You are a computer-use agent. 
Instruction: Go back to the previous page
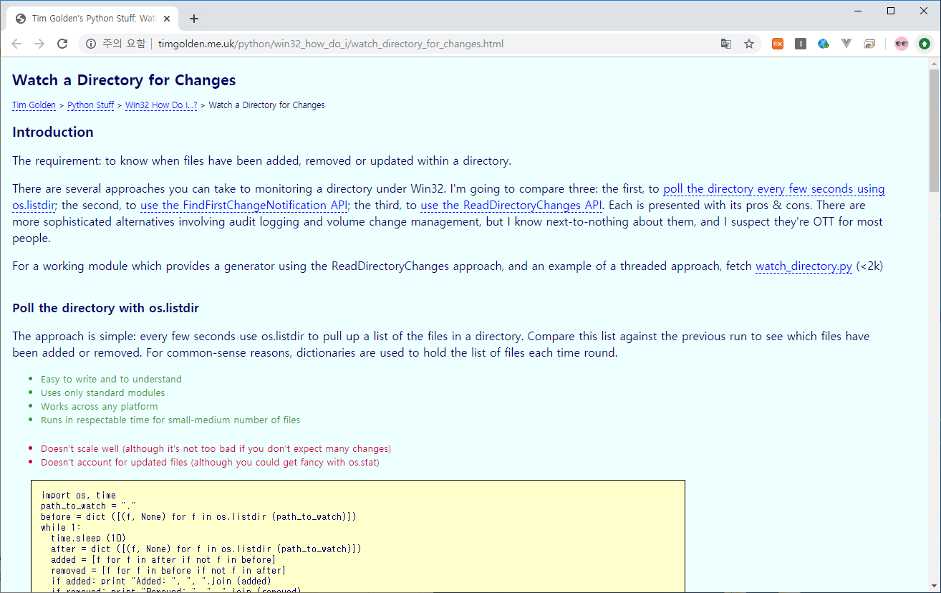click(16, 44)
